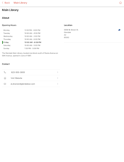This screenshot has height=162, width=124.
Task: Select the highlighted Friday hours row
Action: click(22, 42)
